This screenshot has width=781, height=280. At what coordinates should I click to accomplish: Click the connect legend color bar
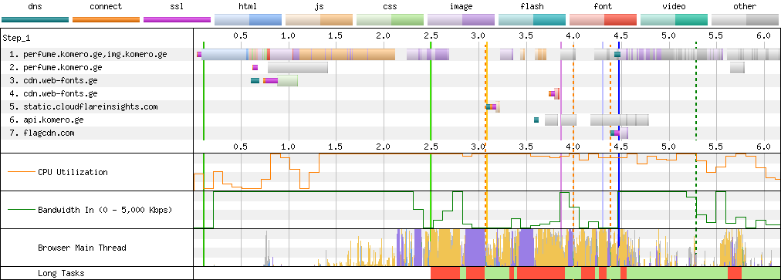coord(106,19)
